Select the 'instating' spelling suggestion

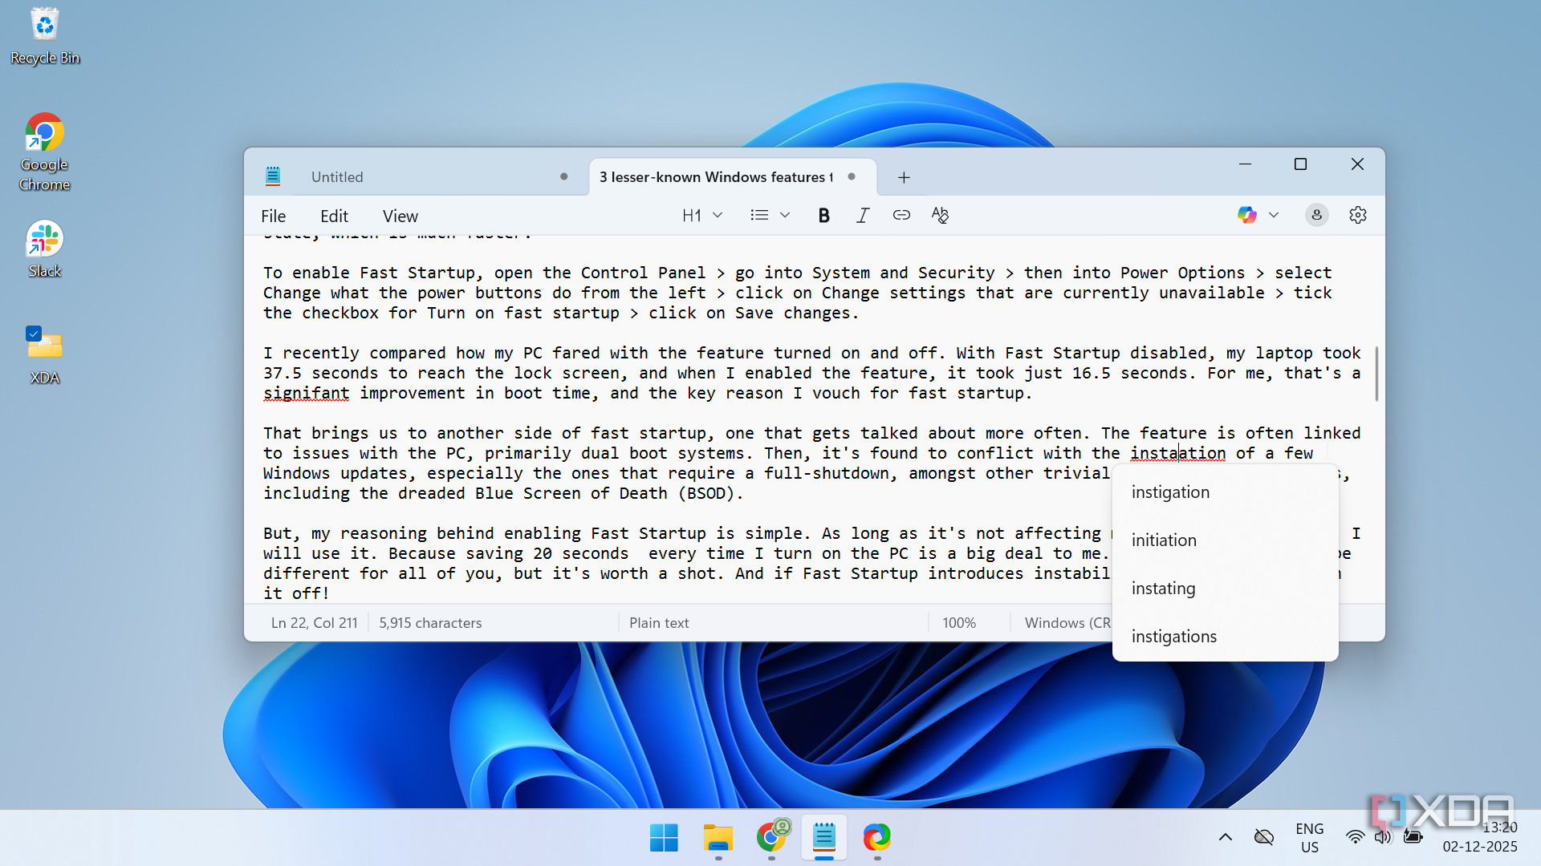(x=1163, y=589)
